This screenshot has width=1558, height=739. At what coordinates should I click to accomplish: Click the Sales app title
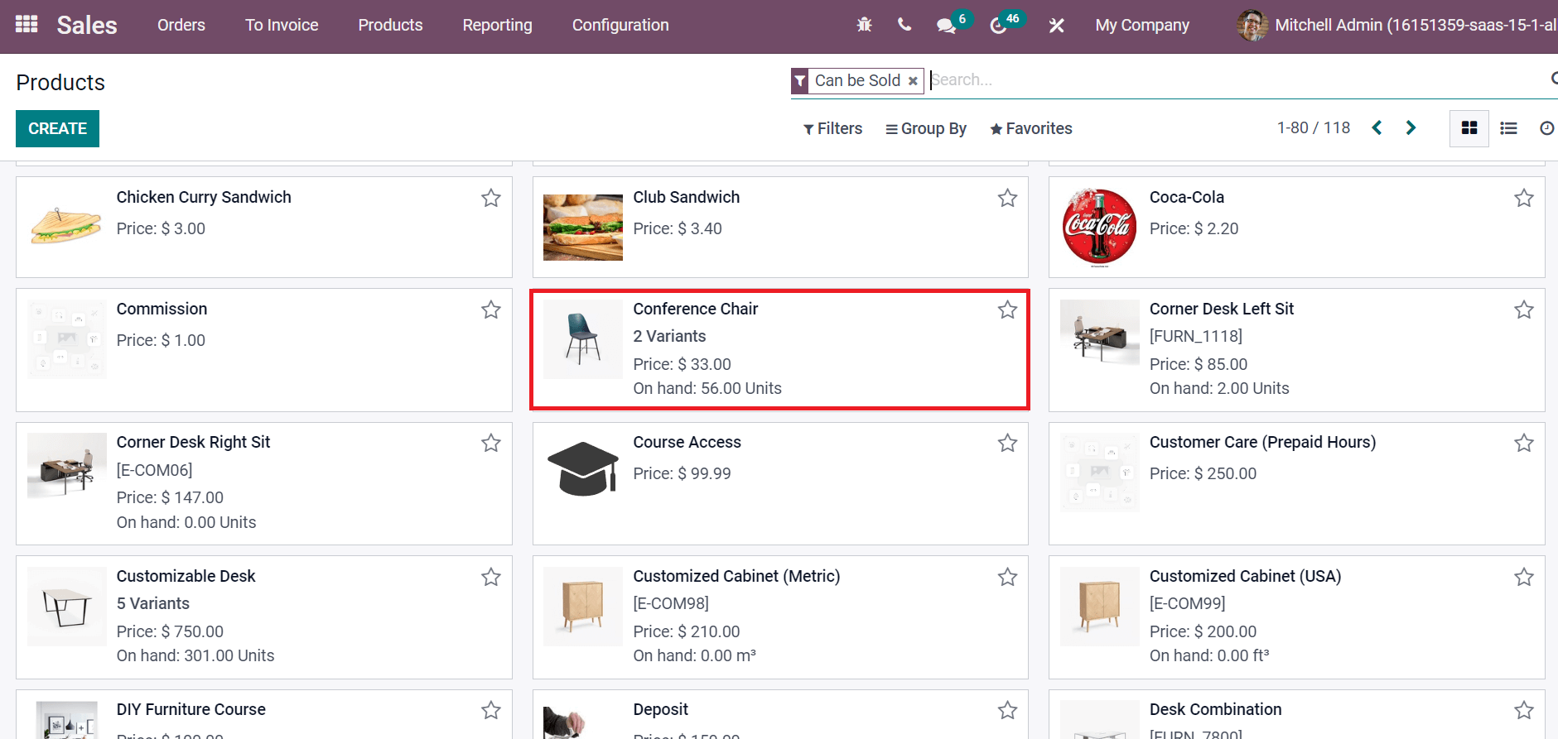tap(87, 25)
